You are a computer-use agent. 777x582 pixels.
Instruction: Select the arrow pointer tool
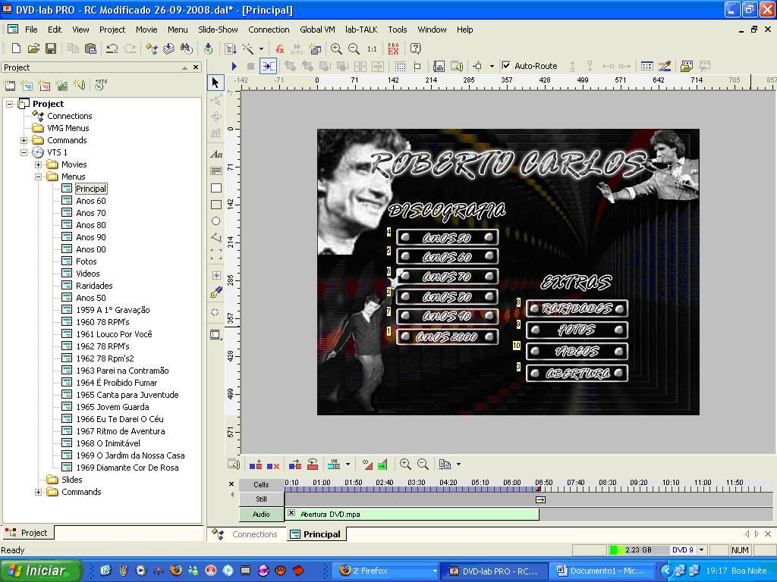point(215,82)
